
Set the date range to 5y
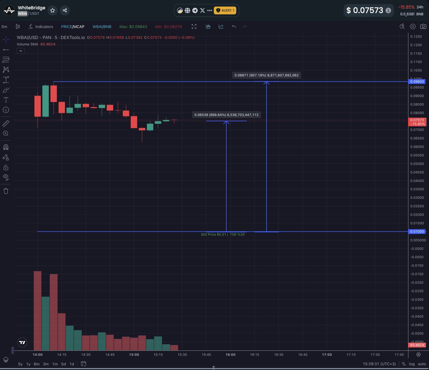click(20, 364)
